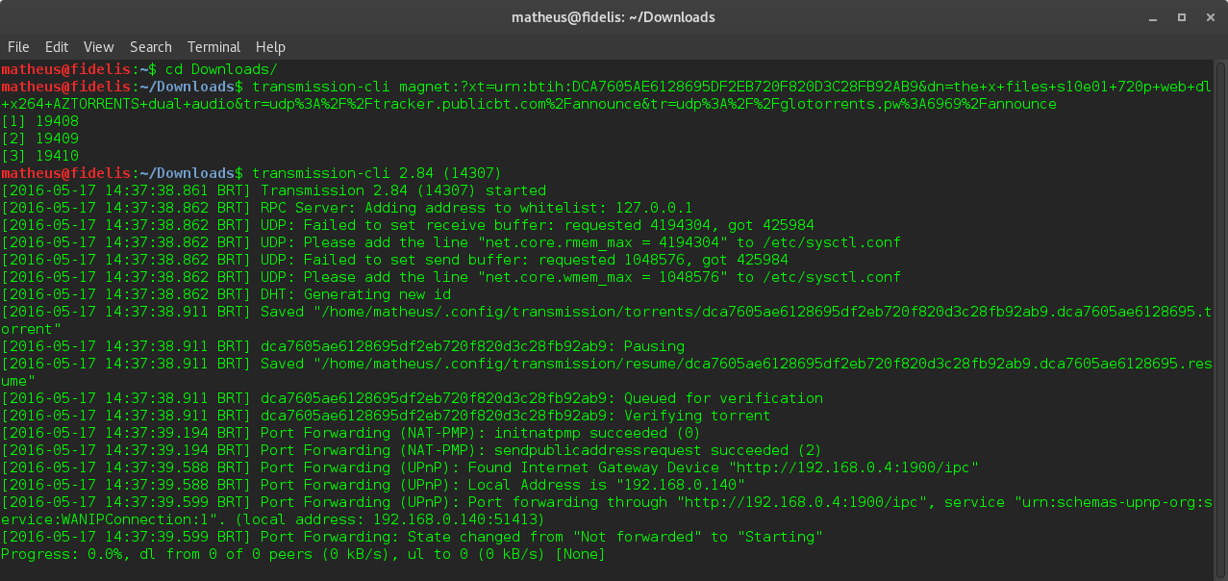Open the View menu

pyautogui.click(x=98, y=46)
